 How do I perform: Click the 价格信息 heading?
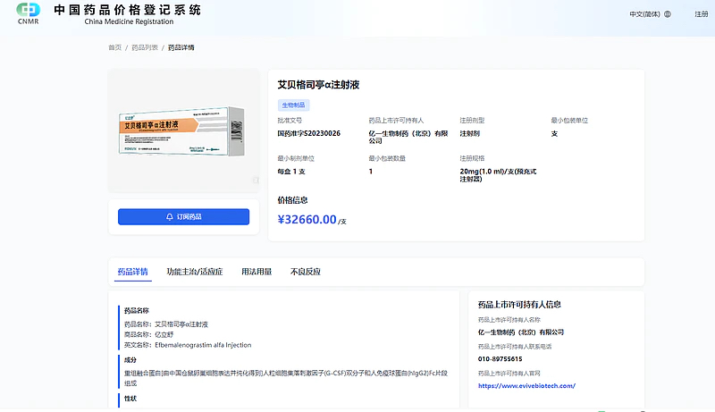click(x=293, y=200)
